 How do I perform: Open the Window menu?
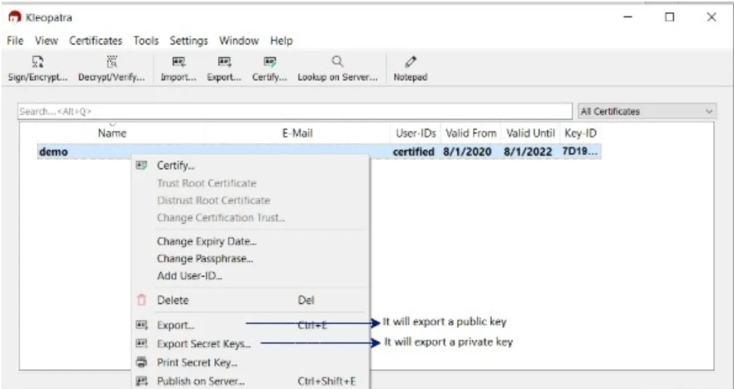click(x=239, y=41)
